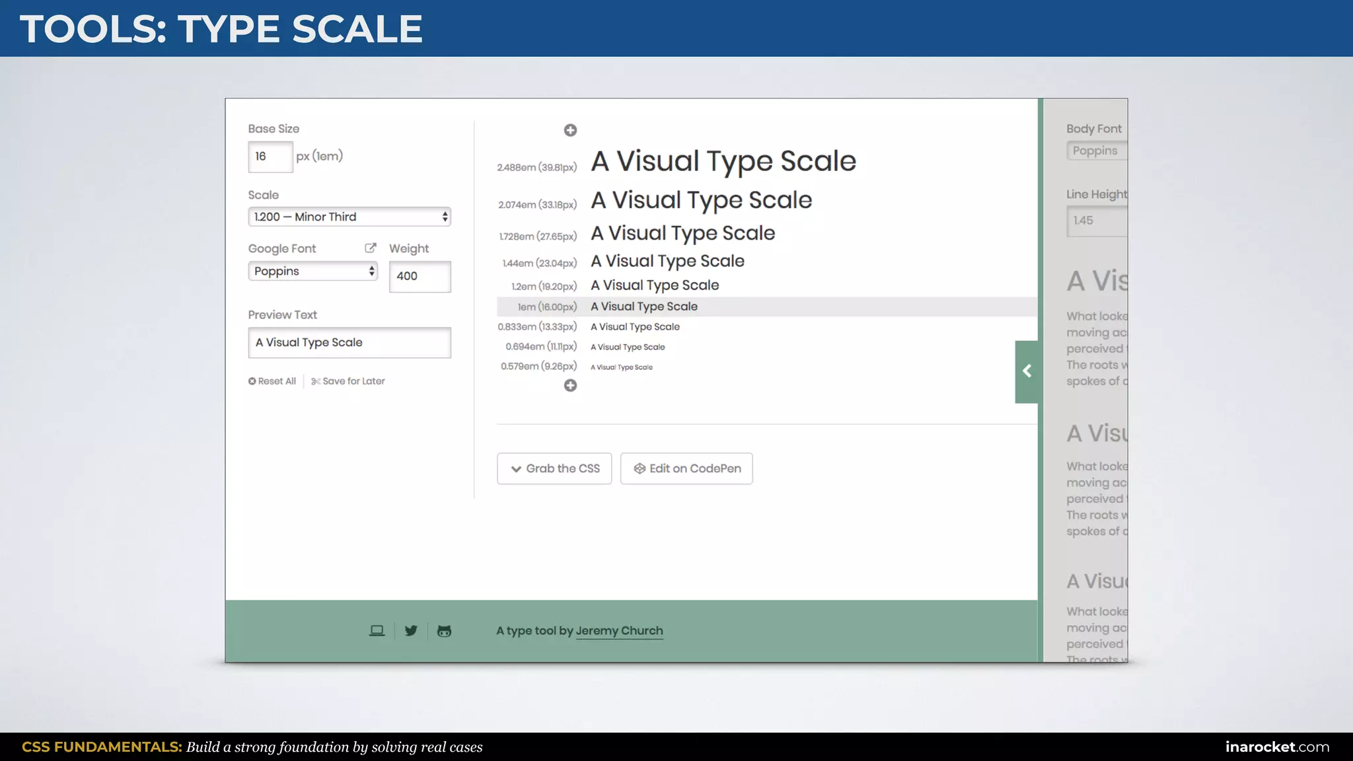Focus the Base Size input field
Screen dimensions: 1353x761
coord(270,157)
